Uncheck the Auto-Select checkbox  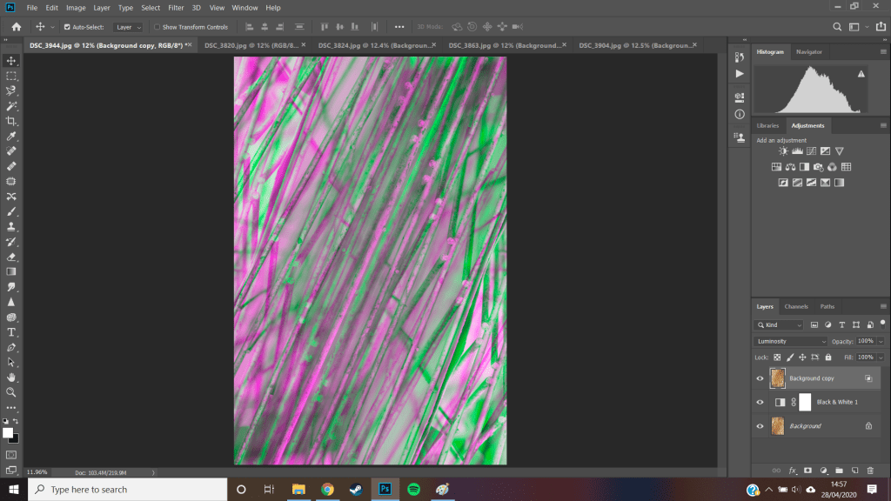pyautogui.click(x=67, y=27)
